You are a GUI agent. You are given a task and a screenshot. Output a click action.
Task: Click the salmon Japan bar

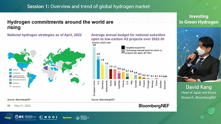pyautogui.click(x=115, y=74)
